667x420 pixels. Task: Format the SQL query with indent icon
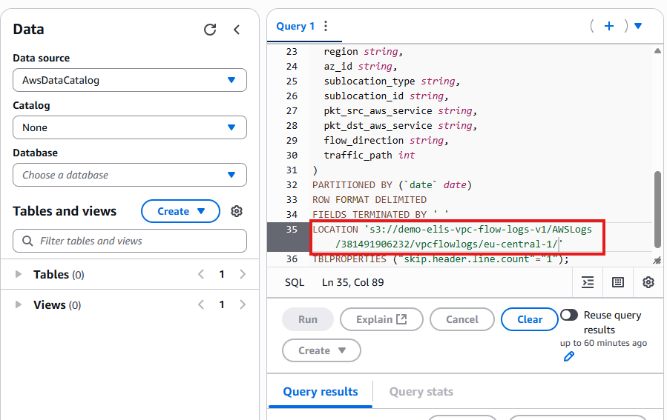[x=588, y=282]
